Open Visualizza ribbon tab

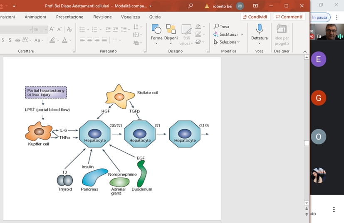(x=130, y=17)
